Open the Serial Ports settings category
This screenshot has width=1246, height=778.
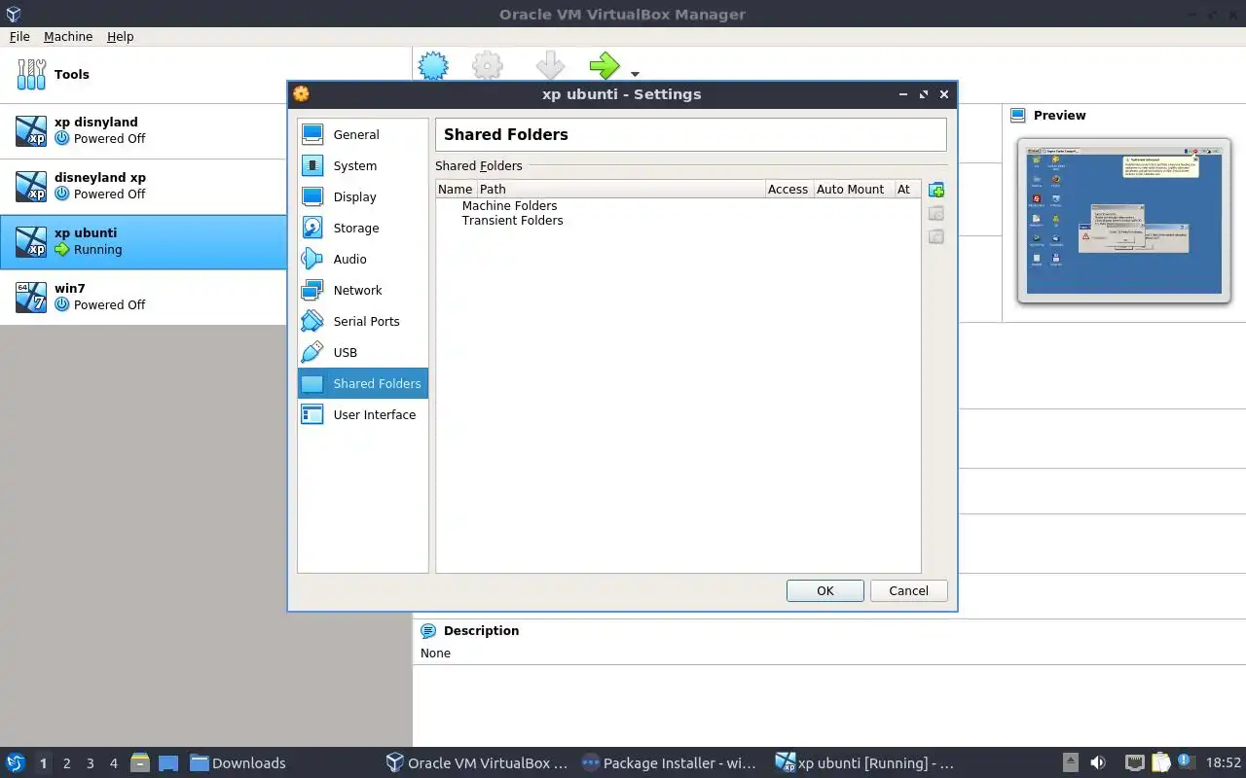tap(363, 321)
